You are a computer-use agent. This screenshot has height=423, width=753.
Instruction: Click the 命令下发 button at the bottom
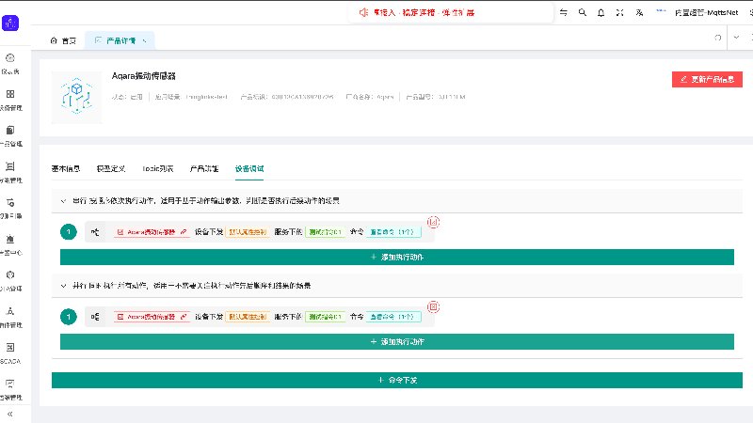pos(397,380)
